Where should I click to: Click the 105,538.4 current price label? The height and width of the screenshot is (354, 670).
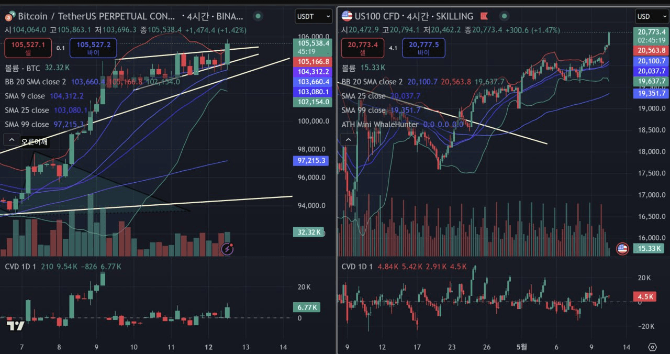point(313,43)
